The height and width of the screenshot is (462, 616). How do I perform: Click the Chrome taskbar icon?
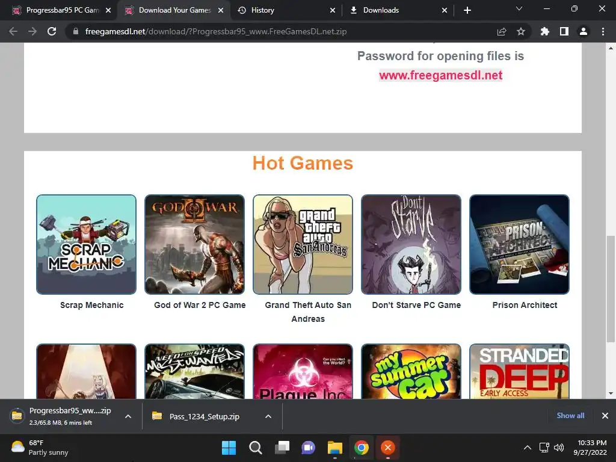[362, 448]
